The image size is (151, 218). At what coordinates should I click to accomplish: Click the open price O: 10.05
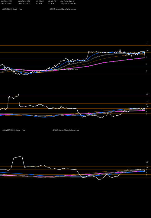(40, 1)
